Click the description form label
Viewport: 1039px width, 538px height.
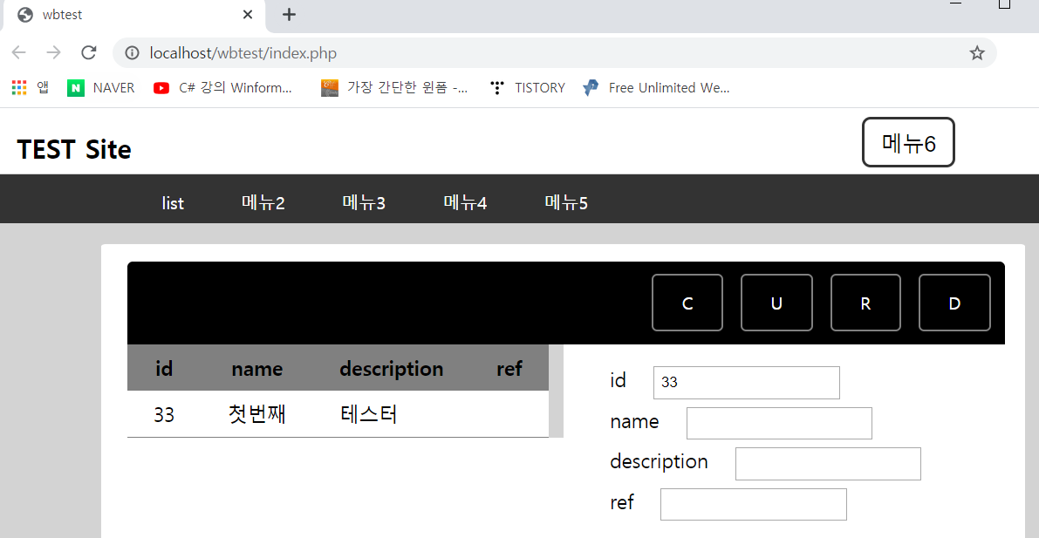(x=659, y=461)
